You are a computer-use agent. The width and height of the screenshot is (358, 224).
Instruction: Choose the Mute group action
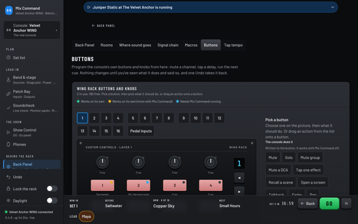310,157
